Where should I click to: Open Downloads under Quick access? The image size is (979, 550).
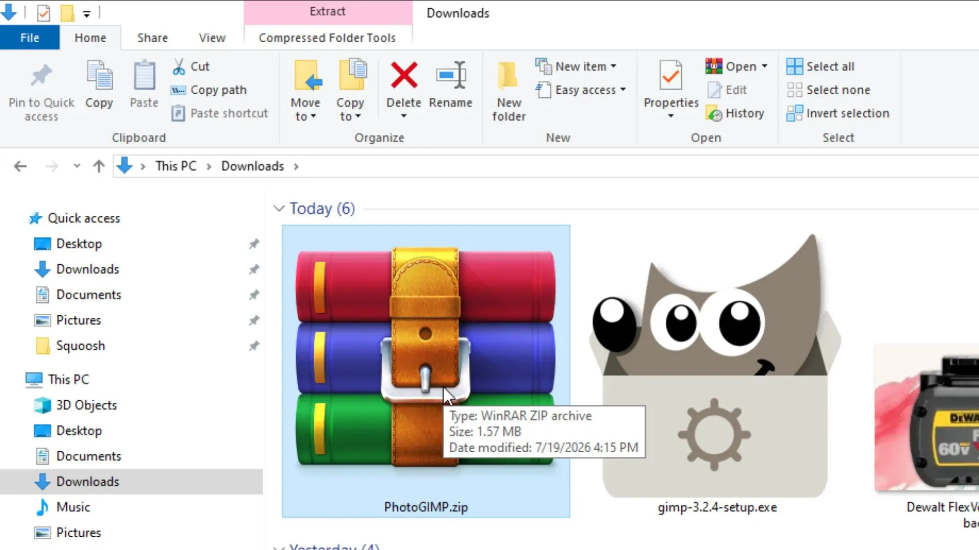[88, 269]
